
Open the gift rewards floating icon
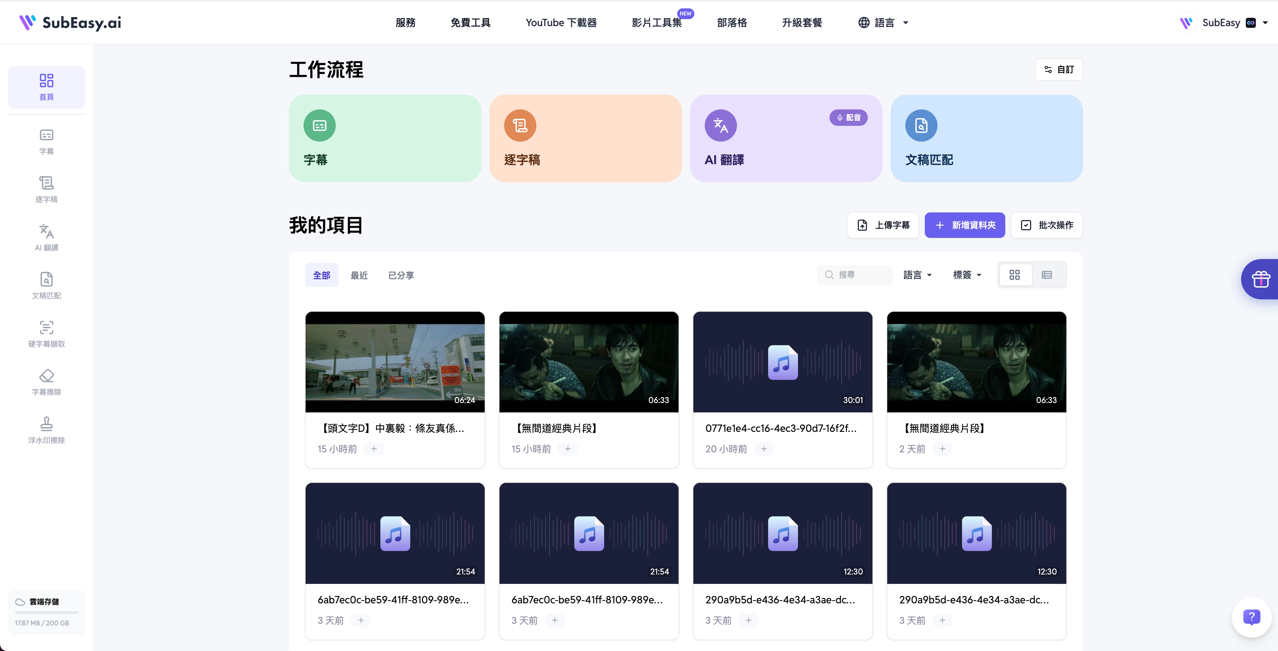pyautogui.click(x=1261, y=279)
